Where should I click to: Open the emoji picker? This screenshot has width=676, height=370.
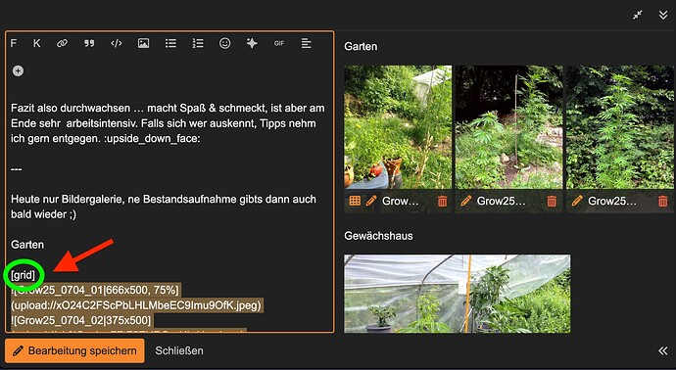click(225, 43)
